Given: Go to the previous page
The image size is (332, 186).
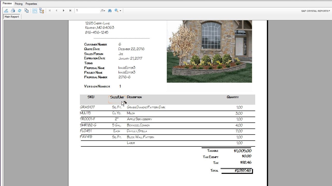Looking at the screenshot, I should [x=57, y=11].
